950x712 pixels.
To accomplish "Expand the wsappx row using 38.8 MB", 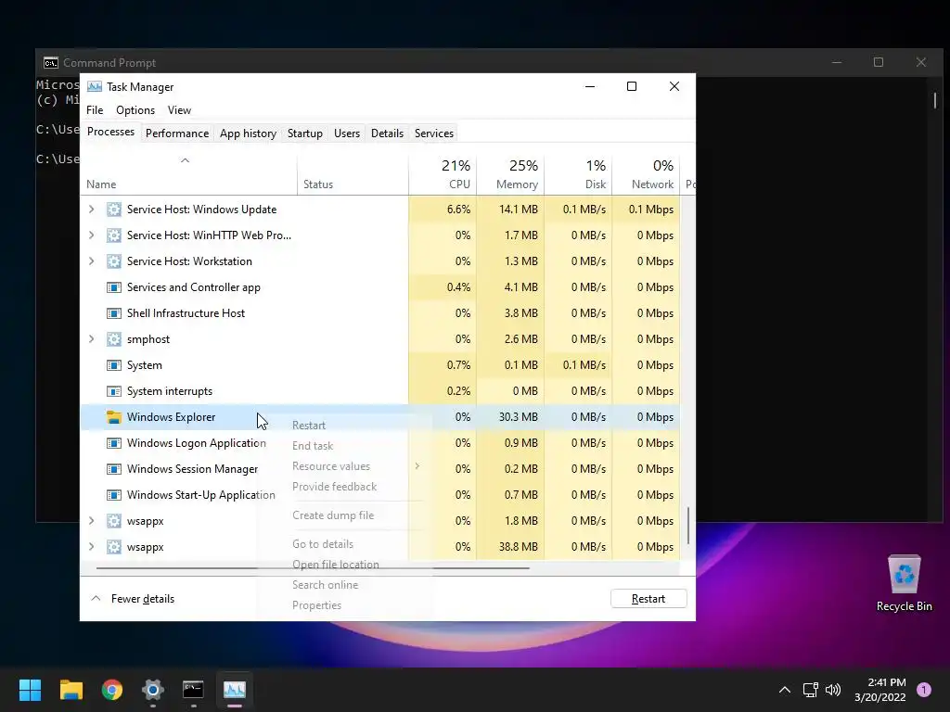I will (x=92, y=547).
